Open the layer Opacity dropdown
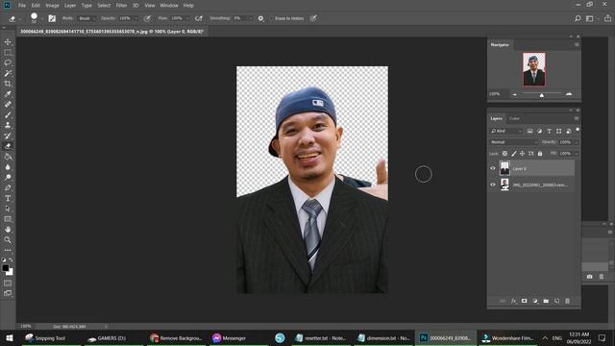Image resolution: width=615 pixels, height=346 pixels. click(577, 142)
